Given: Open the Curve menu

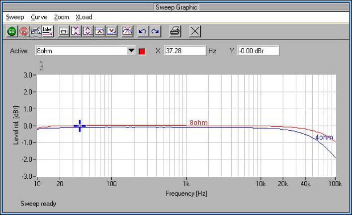Looking at the screenshot, I should point(39,17).
